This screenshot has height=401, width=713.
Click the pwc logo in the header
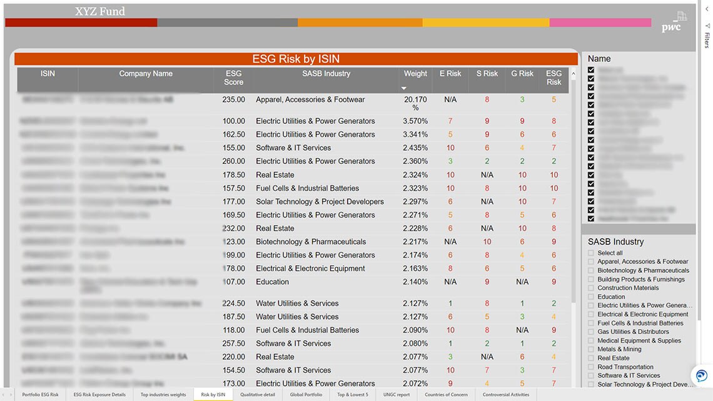pyautogui.click(x=670, y=28)
